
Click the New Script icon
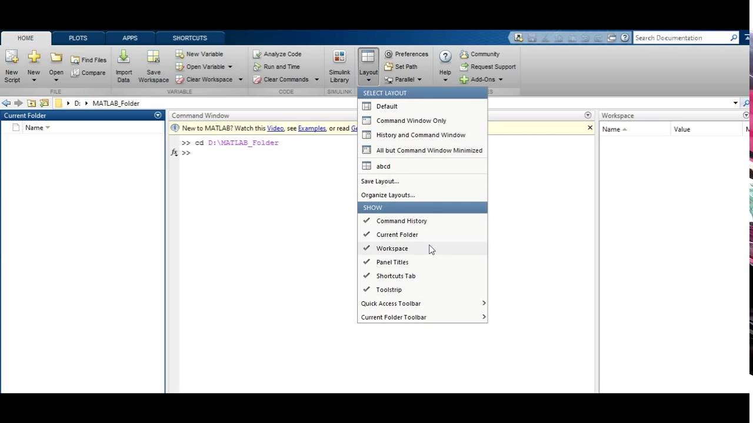point(12,58)
